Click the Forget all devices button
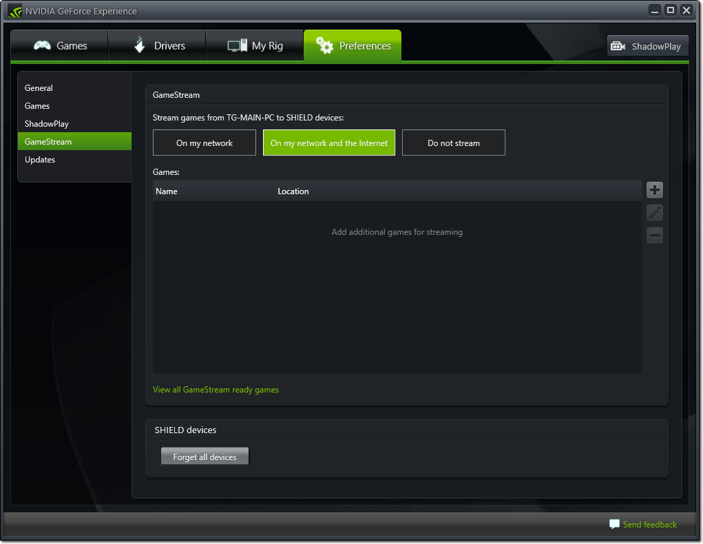Screen dimensions: 703x544 click(204, 457)
